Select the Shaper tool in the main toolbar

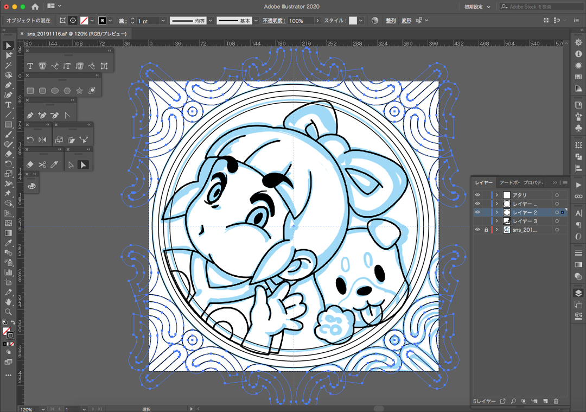coord(8,144)
